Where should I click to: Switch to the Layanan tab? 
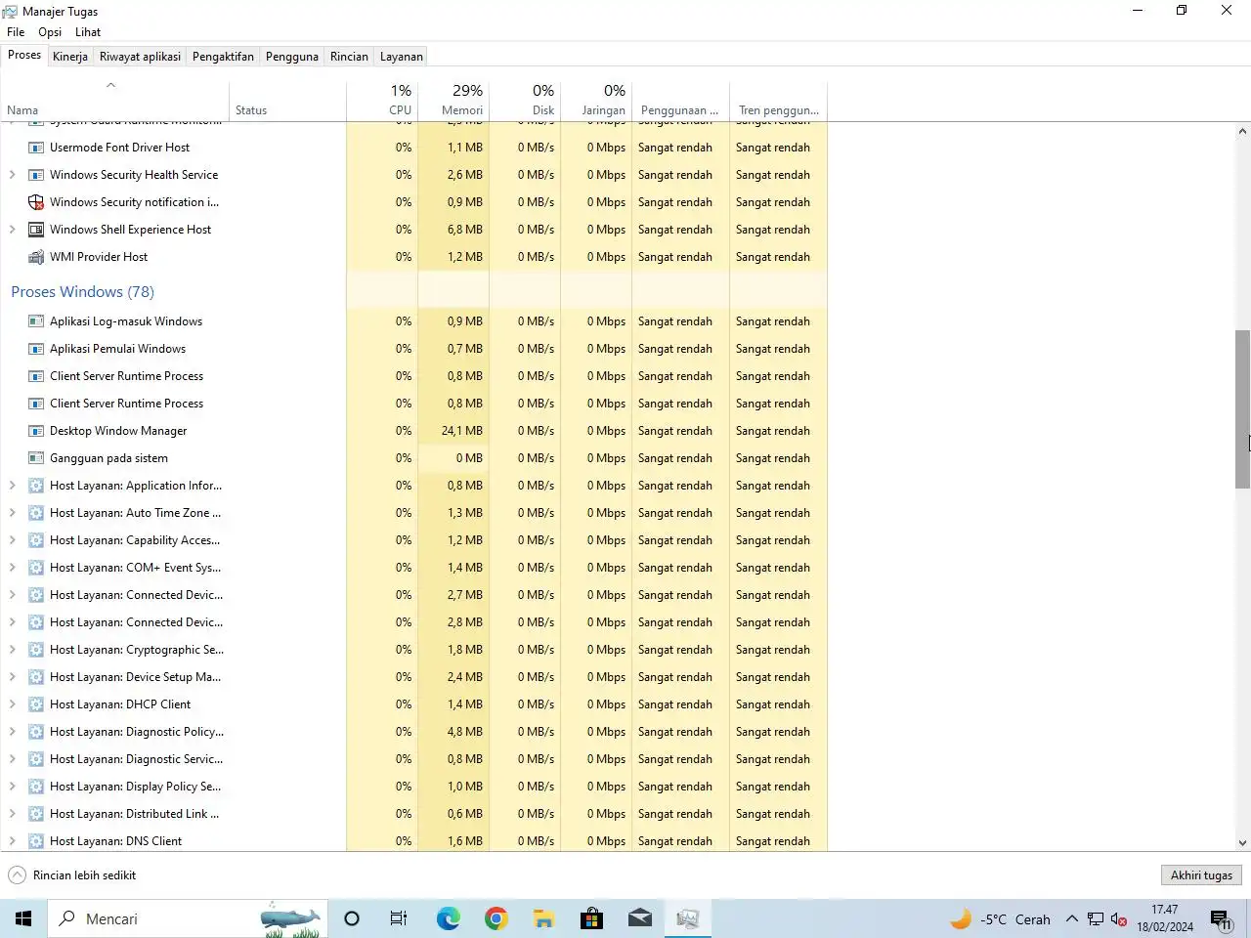pyautogui.click(x=402, y=57)
